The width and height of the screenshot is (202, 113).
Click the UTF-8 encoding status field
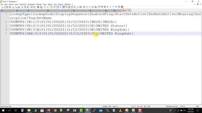point(182,106)
